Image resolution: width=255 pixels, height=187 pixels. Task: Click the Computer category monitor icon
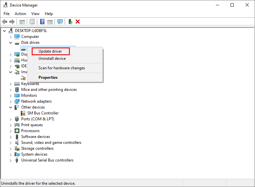17,37
